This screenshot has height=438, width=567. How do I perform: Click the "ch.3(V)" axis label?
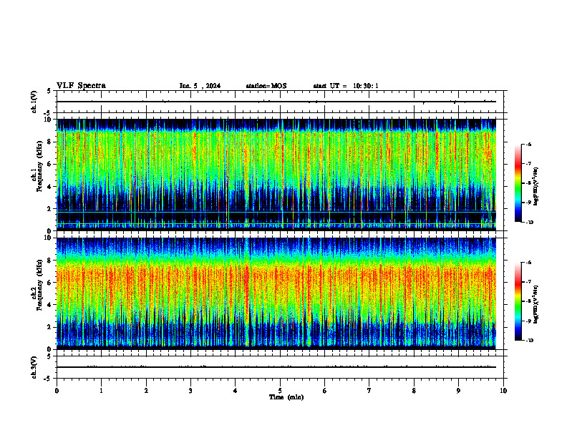click(x=34, y=367)
